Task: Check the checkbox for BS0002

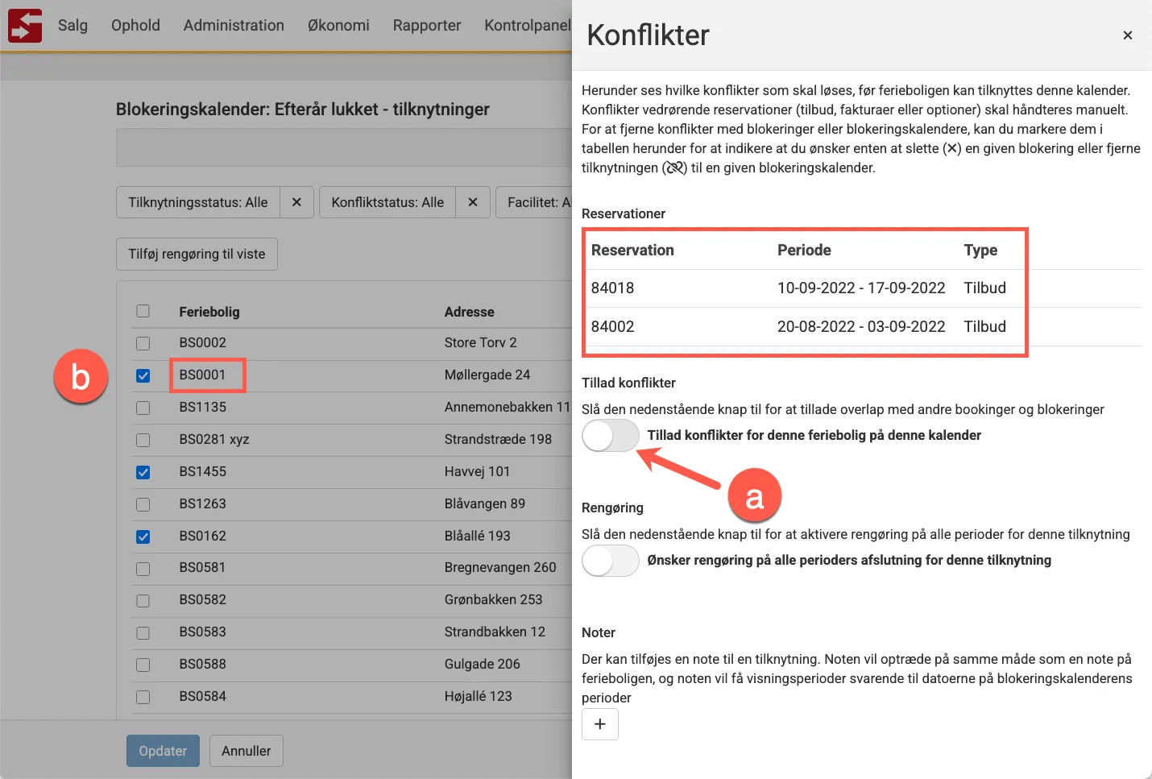Action: (143, 342)
